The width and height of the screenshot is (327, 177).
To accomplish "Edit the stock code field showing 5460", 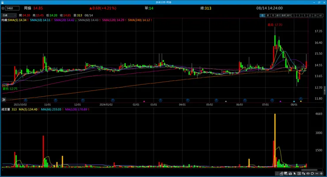I will pyautogui.click(x=12, y=8).
